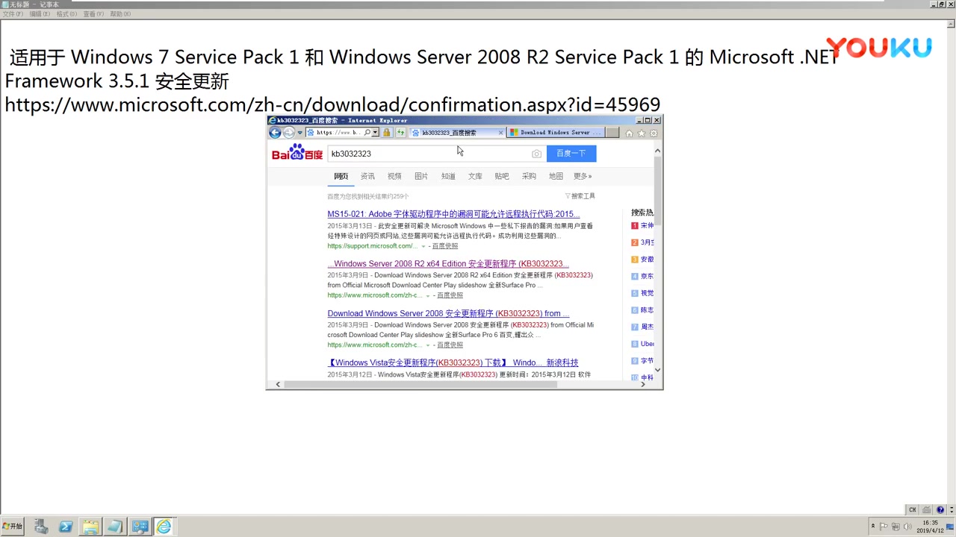This screenshot has height=537, width=956.
Task: Launch PowerShell from the taskbar
Action: tap(66, 527)
